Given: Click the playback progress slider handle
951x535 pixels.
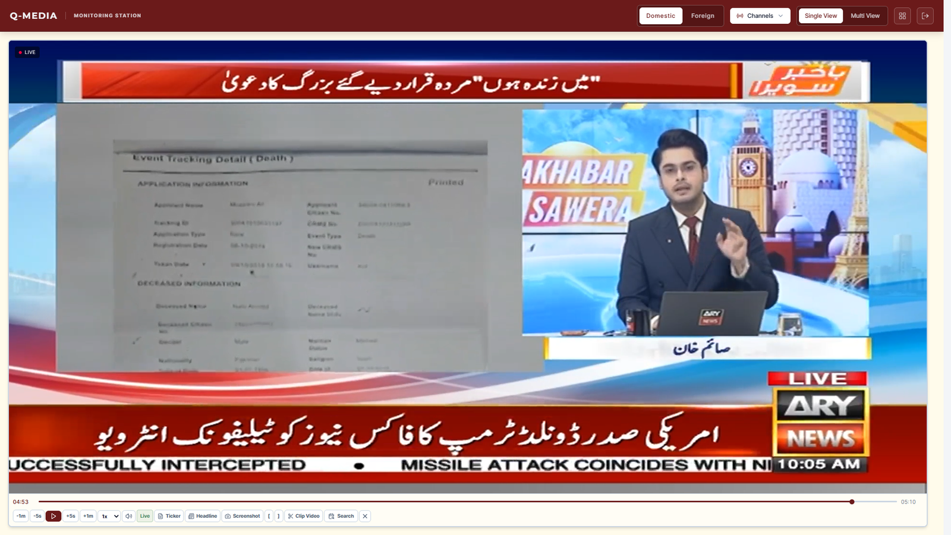Looking at the screenshot, I should [852, 502].
